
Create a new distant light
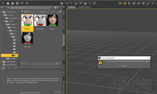pyautogui.click(x=67, y=3)
